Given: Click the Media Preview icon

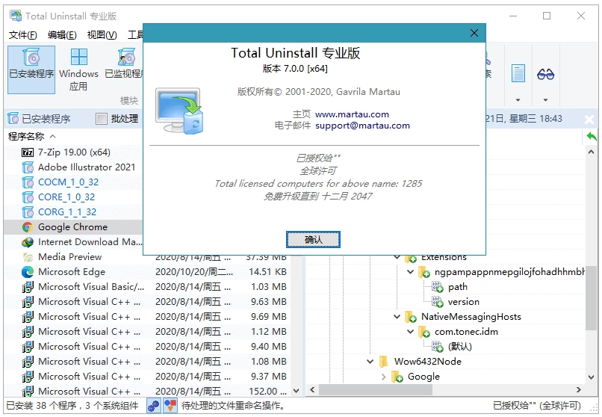Looking at the screenshot, I should click(28, 257).
